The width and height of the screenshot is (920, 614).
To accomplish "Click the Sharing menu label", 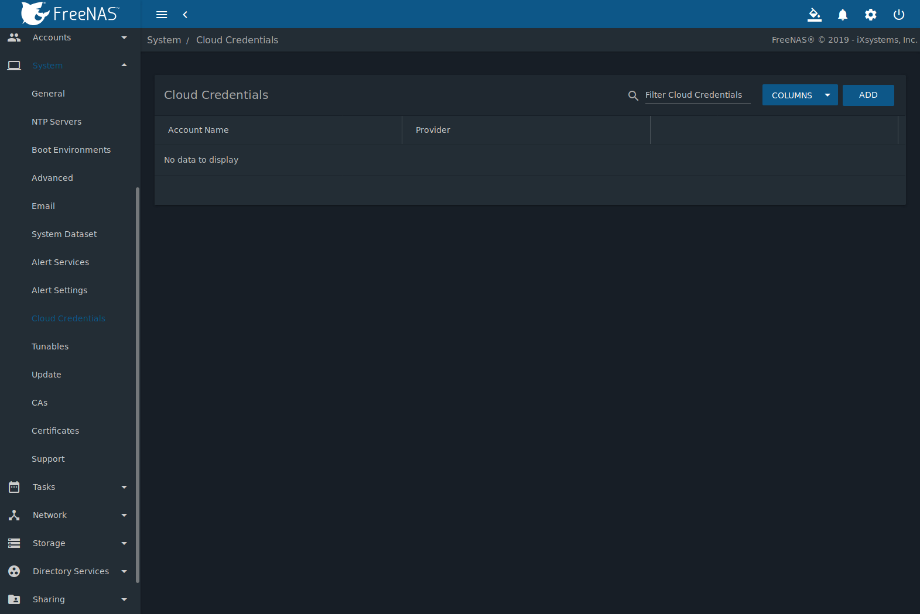I will tap(49, 599).
